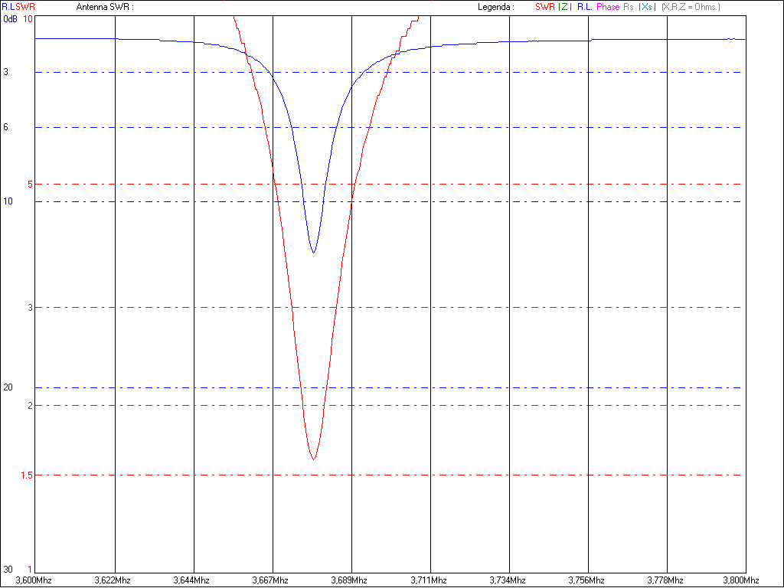The height and width of the screenshot is (588, 784).
Task: Select the Rs legend entry
Action: click(629, 7)
